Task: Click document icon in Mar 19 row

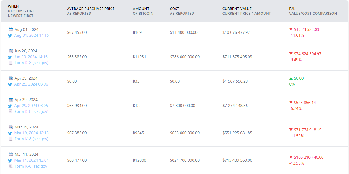Action: pos(10,139)
